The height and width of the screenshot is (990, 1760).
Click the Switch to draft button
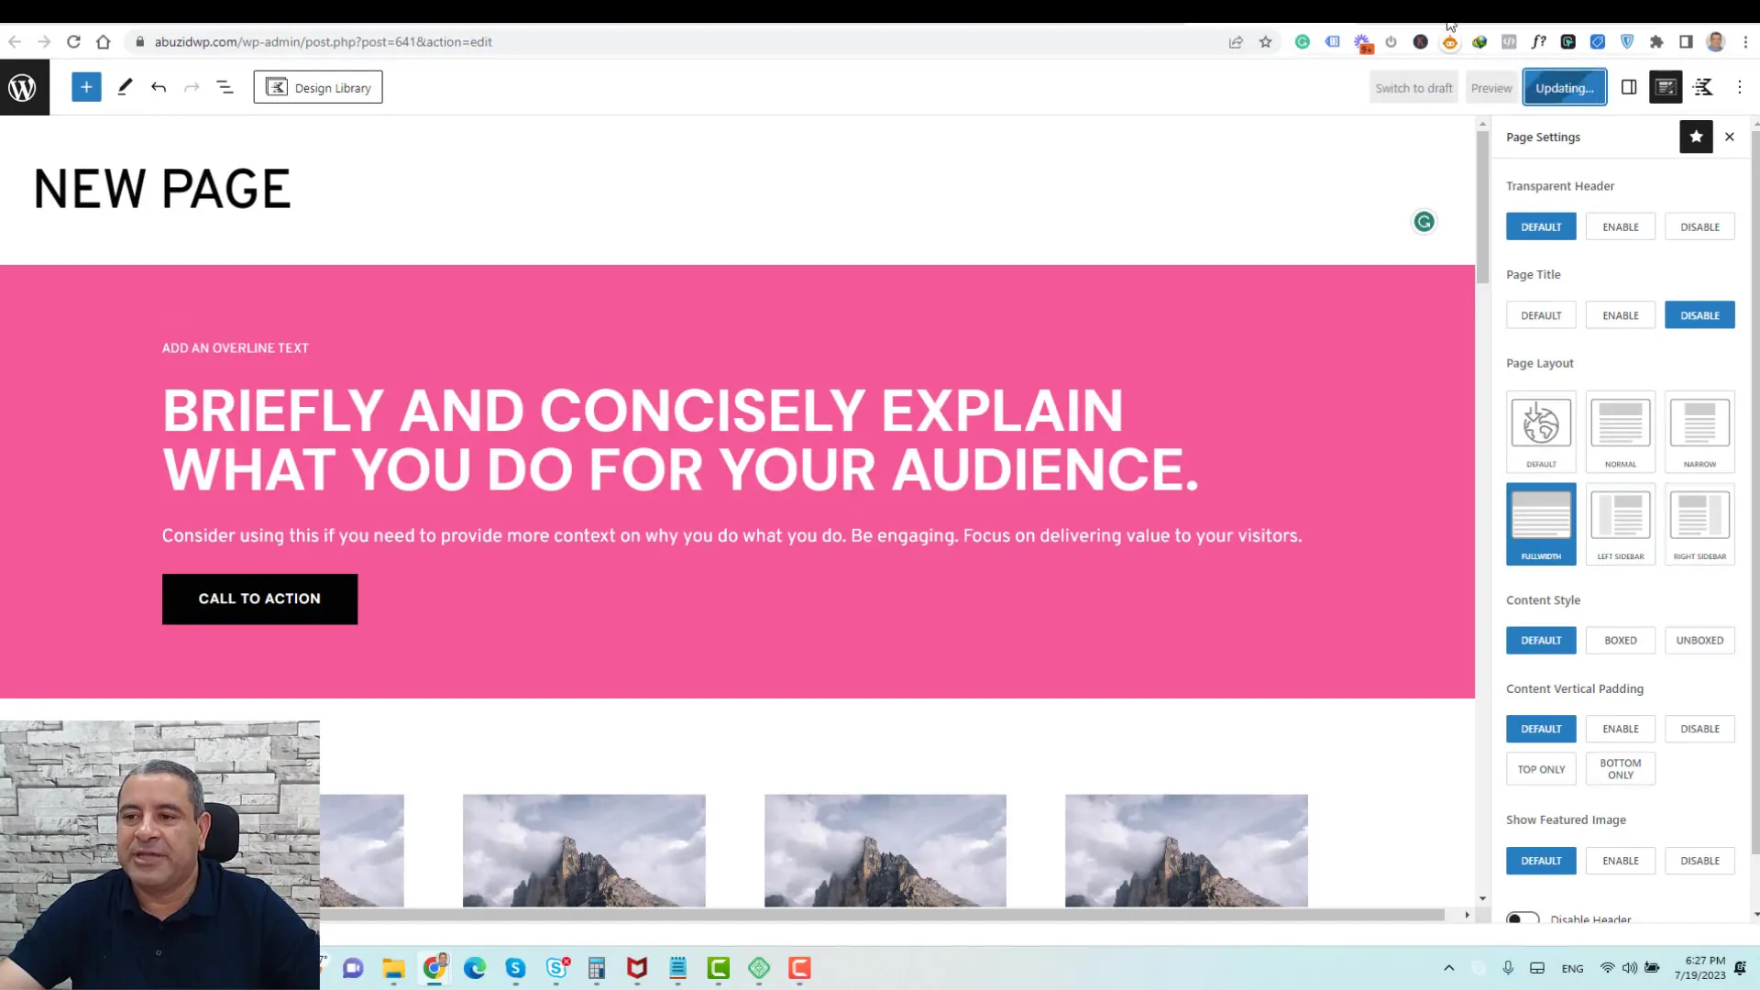point(1414,87)
